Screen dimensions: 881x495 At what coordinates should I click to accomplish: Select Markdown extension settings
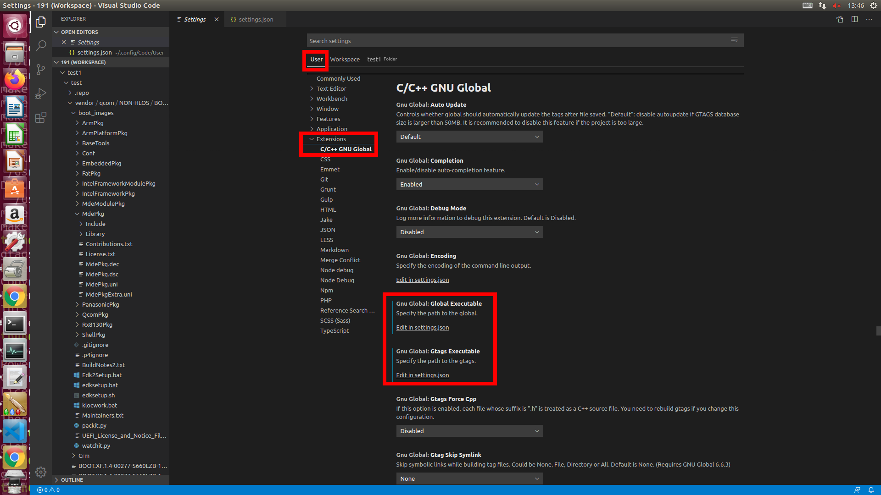(334, 250)
